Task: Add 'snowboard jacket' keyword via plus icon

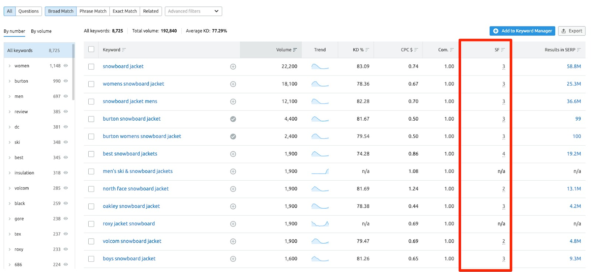Action: tap(233, 67)
